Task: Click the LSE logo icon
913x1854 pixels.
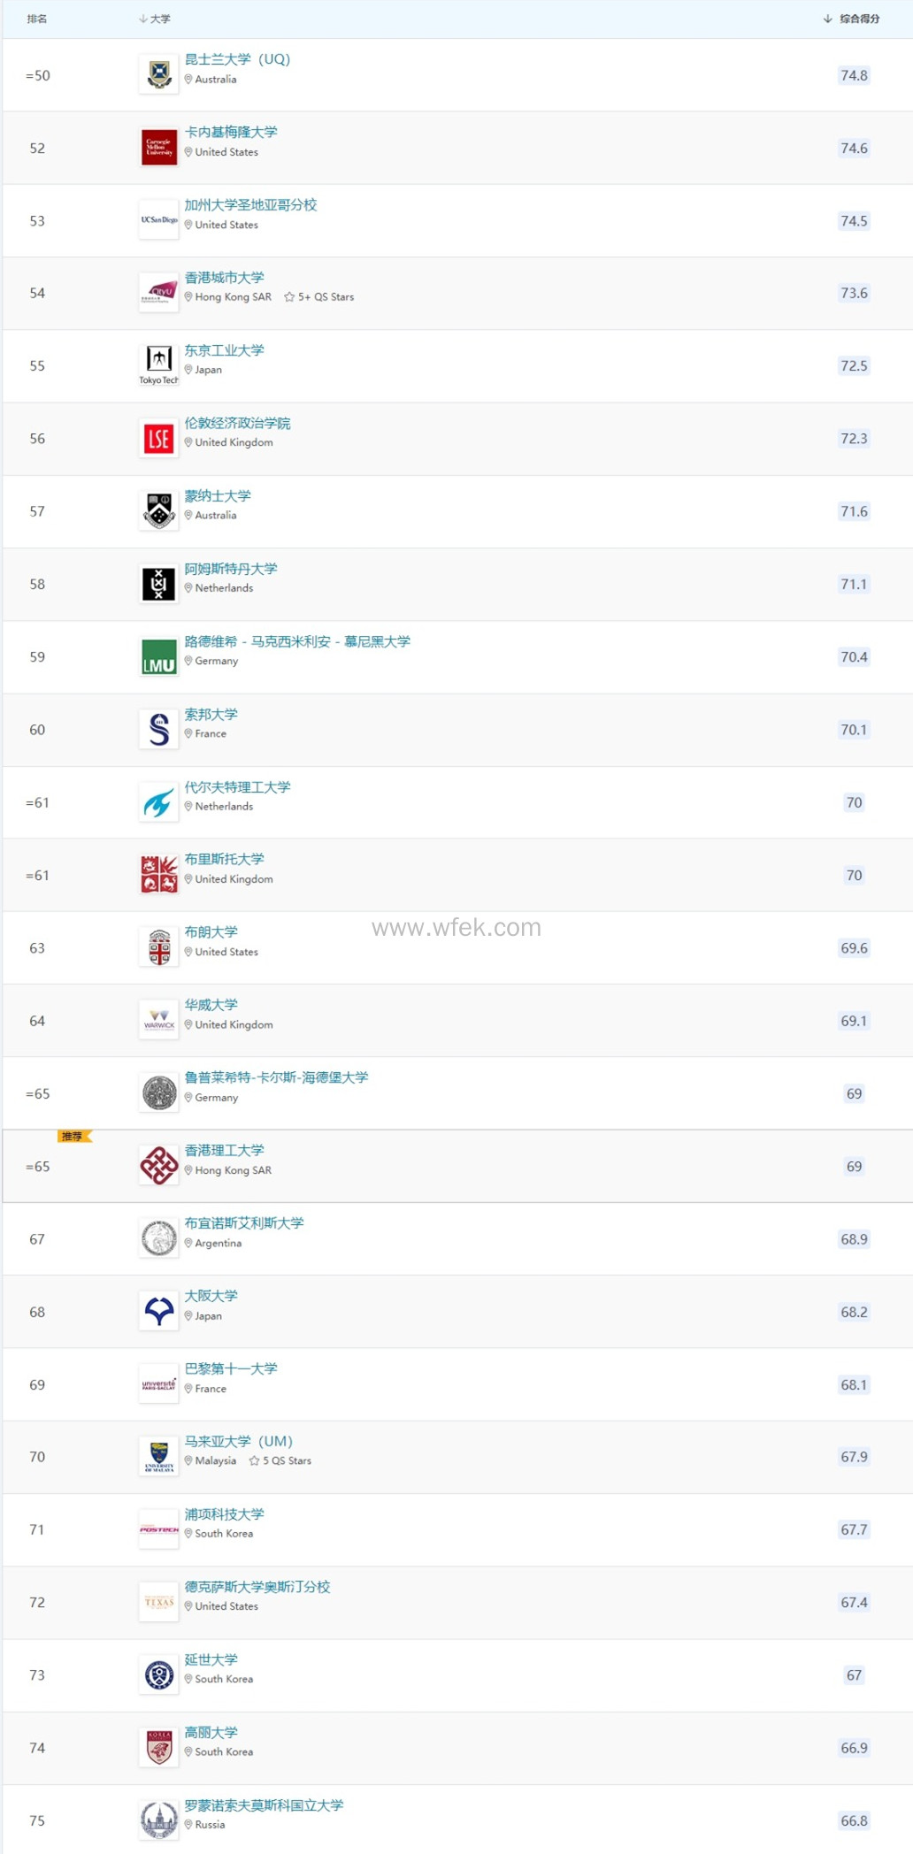Action: coord(159,439)
